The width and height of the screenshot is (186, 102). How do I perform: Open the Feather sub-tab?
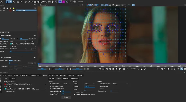[x=66, y=79]
